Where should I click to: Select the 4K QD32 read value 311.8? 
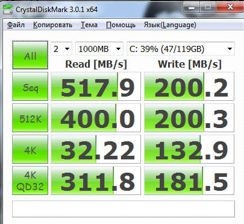pos(96,181)
